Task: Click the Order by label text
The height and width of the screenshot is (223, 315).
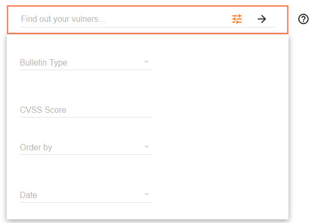Action: [x=36, y=148]
